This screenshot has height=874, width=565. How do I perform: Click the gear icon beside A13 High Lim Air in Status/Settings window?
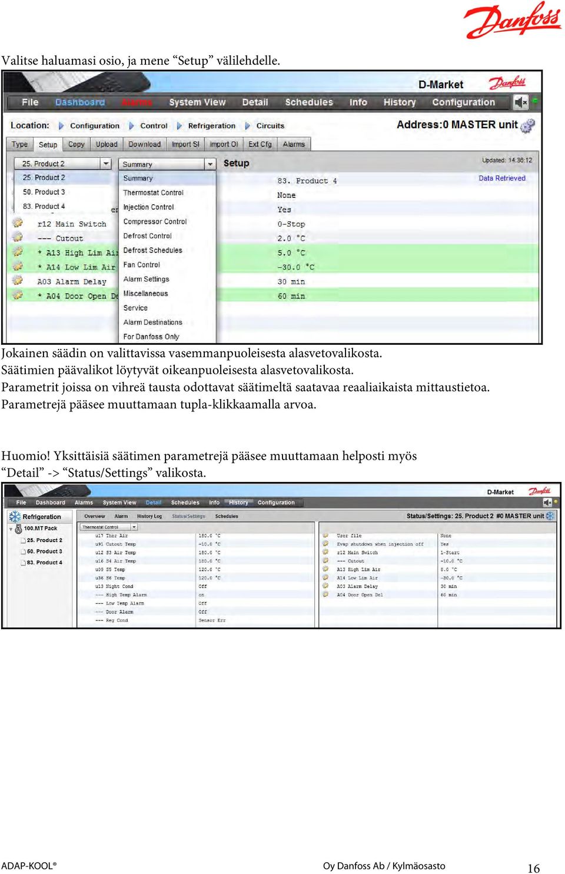(x=325, y=569)
